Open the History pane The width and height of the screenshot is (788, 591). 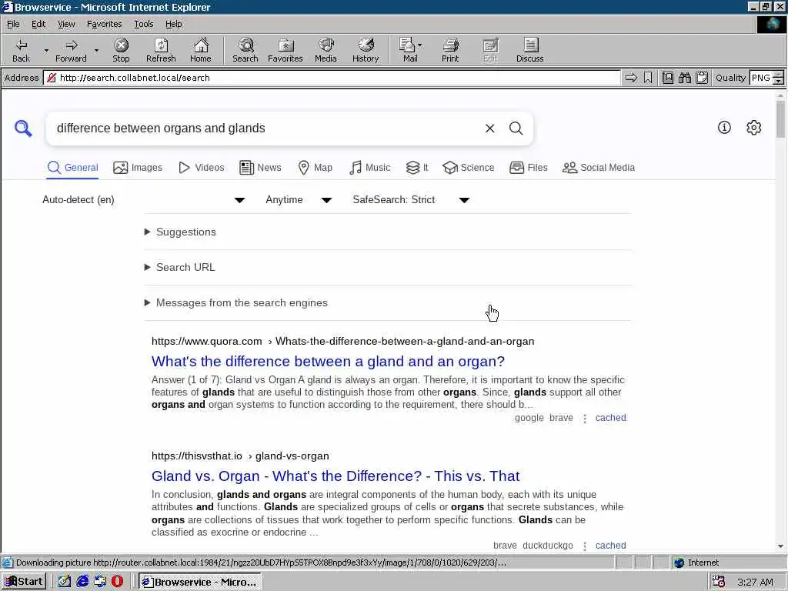tap(366, 50)
